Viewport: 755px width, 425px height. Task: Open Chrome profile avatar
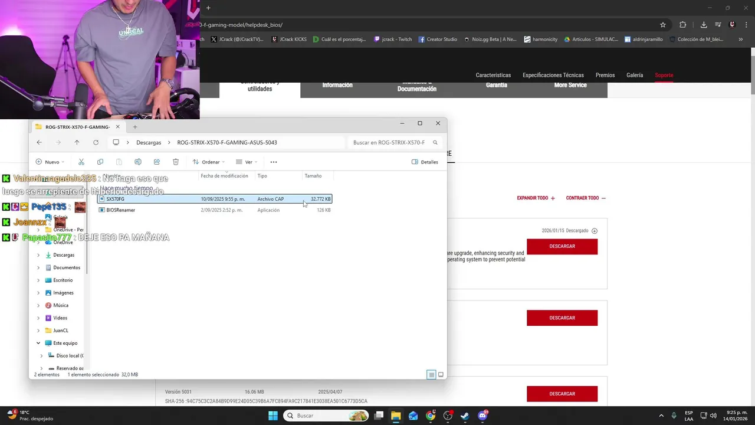(x=732, y=25)
